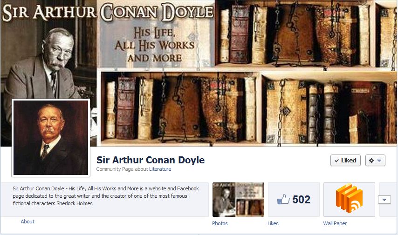Open the dropdown arrow beside the gear

[379, 161]
